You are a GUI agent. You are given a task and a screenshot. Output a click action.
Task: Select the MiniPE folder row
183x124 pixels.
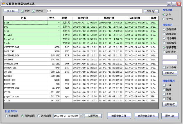(81, 35)
